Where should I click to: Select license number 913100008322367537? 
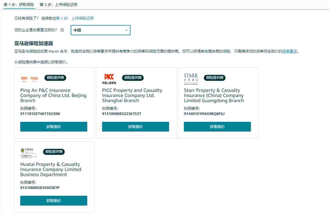click(122, 114)
